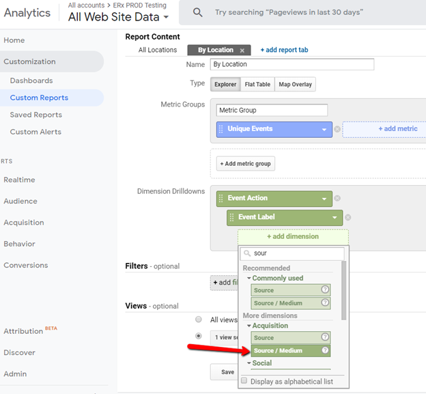The image size is (426, 394).
Task: Open the All Web Site Data selector
Action: tap(118, 17)
